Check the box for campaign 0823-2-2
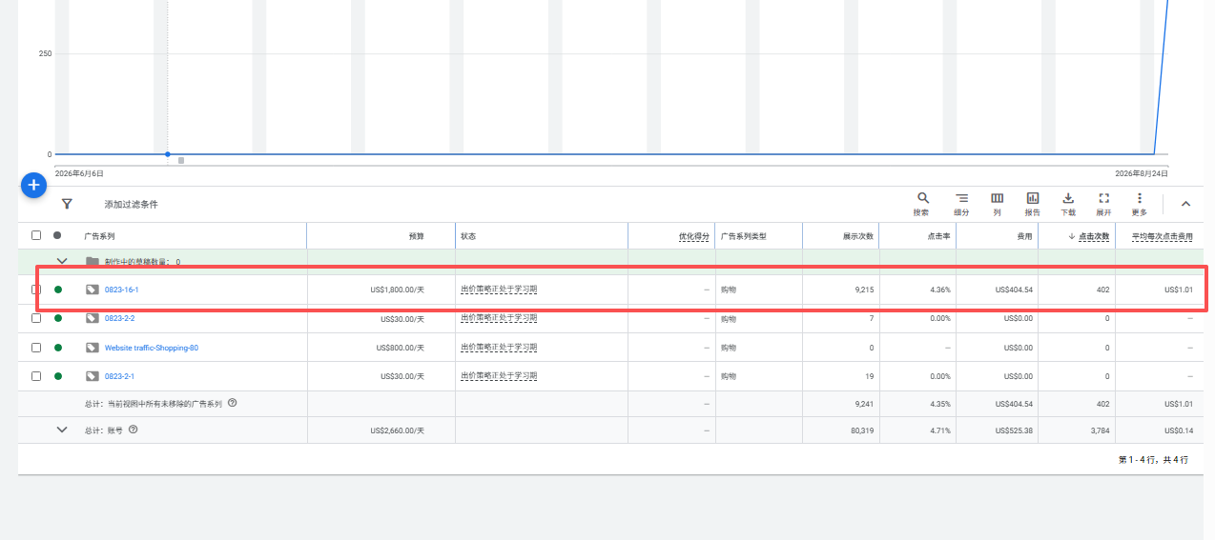This screenshot has height=540, width=1215. pos(36,318)
